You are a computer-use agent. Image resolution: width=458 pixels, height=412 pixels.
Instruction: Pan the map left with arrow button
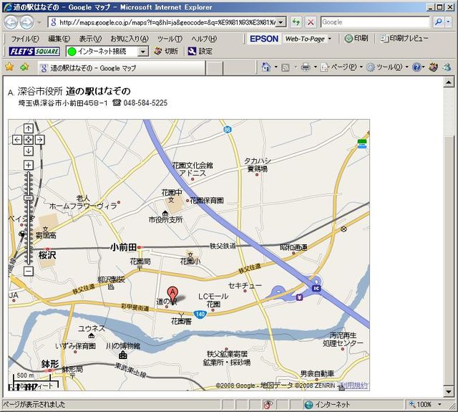pos(18,140)
